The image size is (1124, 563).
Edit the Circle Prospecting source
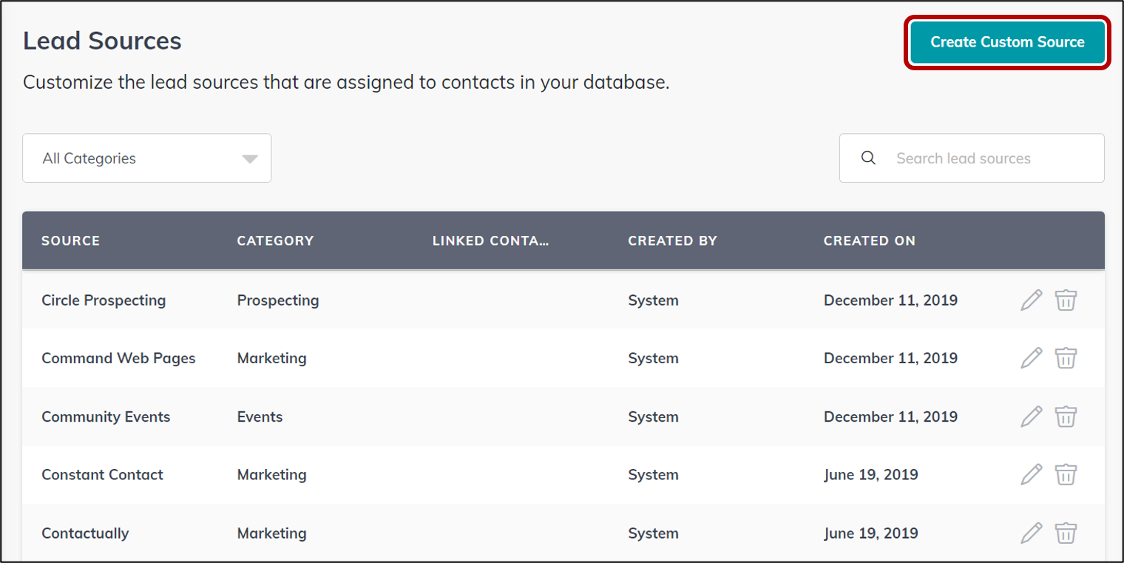pyautogui.click(x=1031, y=300)
